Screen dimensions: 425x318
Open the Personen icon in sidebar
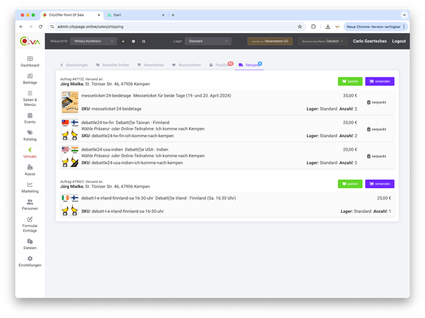tap(30, 201)
